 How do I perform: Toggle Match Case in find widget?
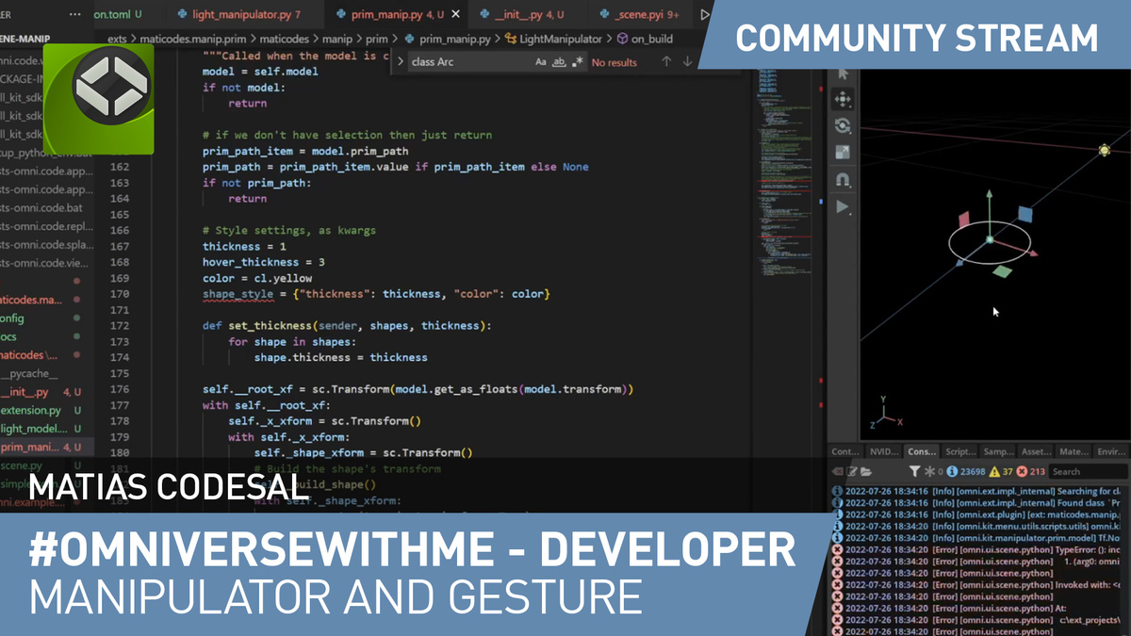pyautogui.click(x=541, y=61)
